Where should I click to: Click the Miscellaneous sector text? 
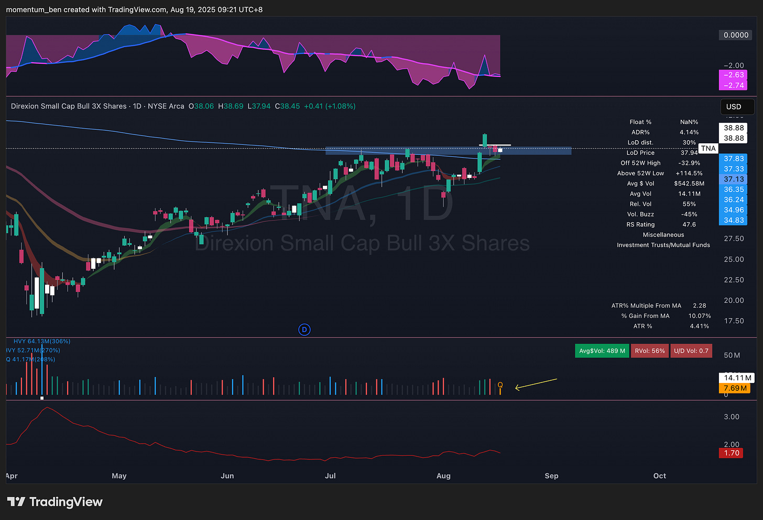coord(663,235)
